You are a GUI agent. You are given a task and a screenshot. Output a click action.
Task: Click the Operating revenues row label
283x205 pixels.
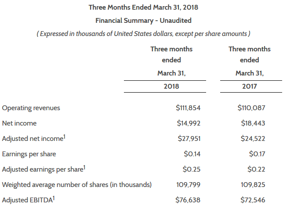click(31, 108)
